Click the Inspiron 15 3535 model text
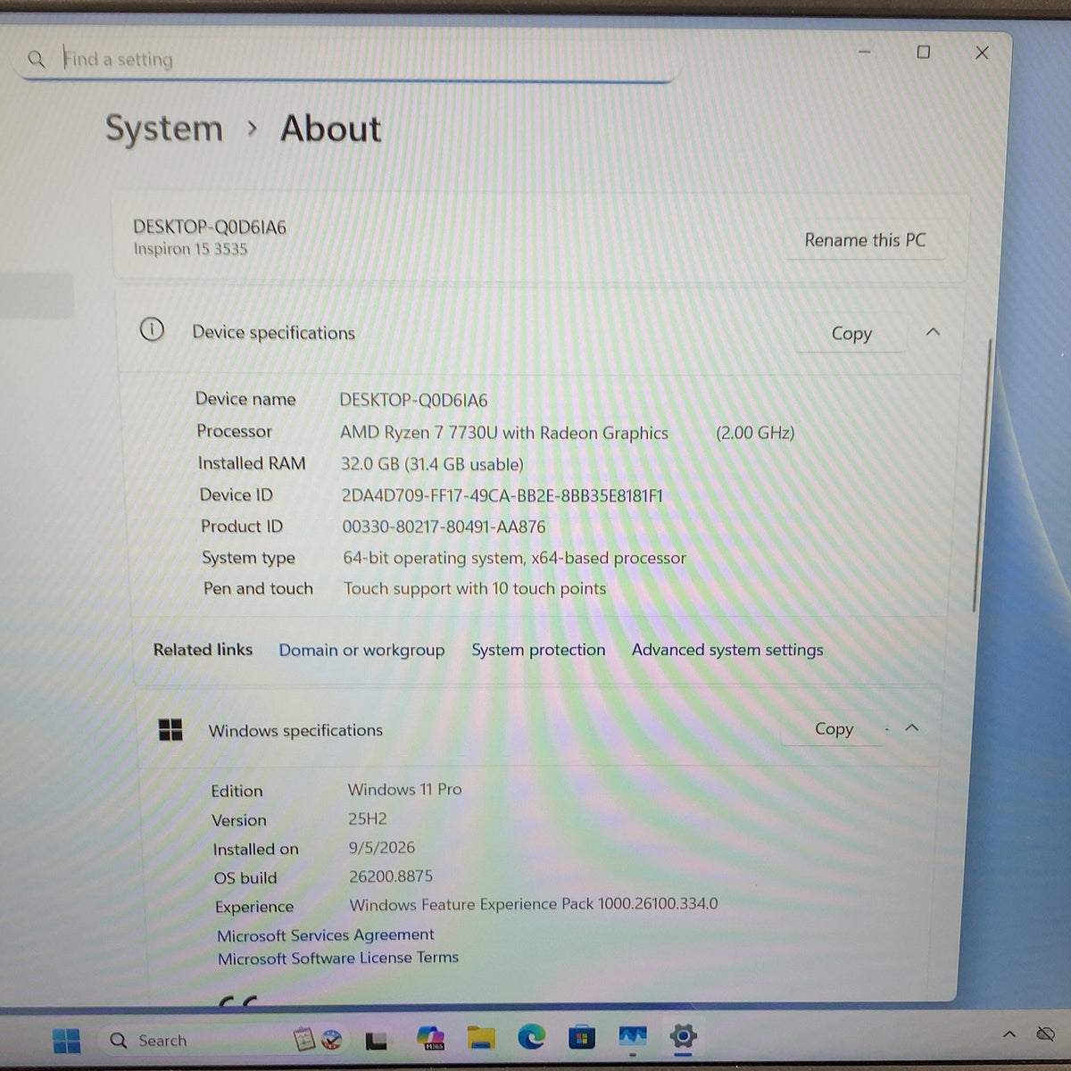This screenshot has height=1071, width=1071. point(190,249)
